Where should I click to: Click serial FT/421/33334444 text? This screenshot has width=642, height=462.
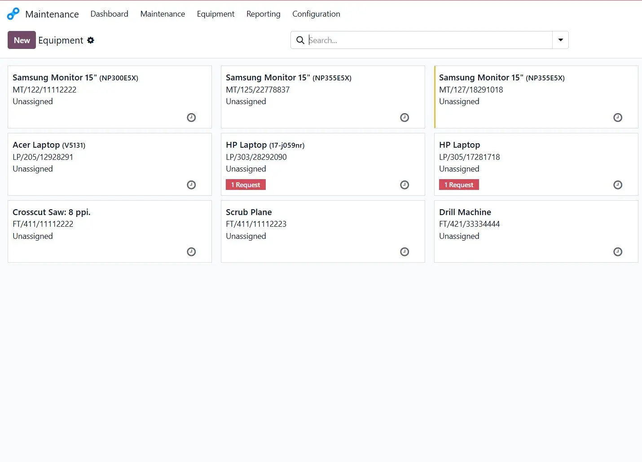click(469, 224)
